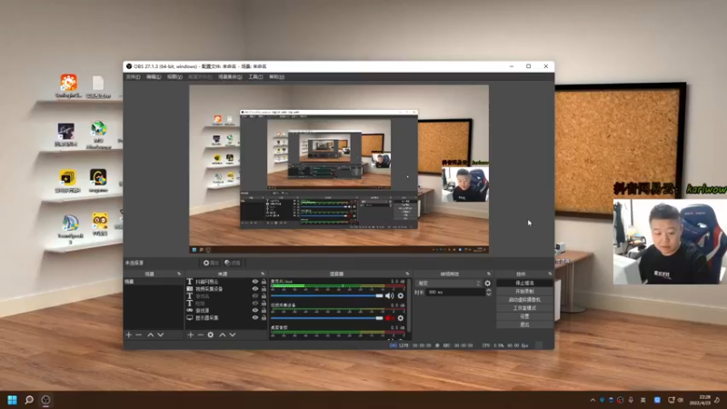Click 麦克风/Aux volume slider
Viewport: 727px width, 409px height.
[327, 296]
